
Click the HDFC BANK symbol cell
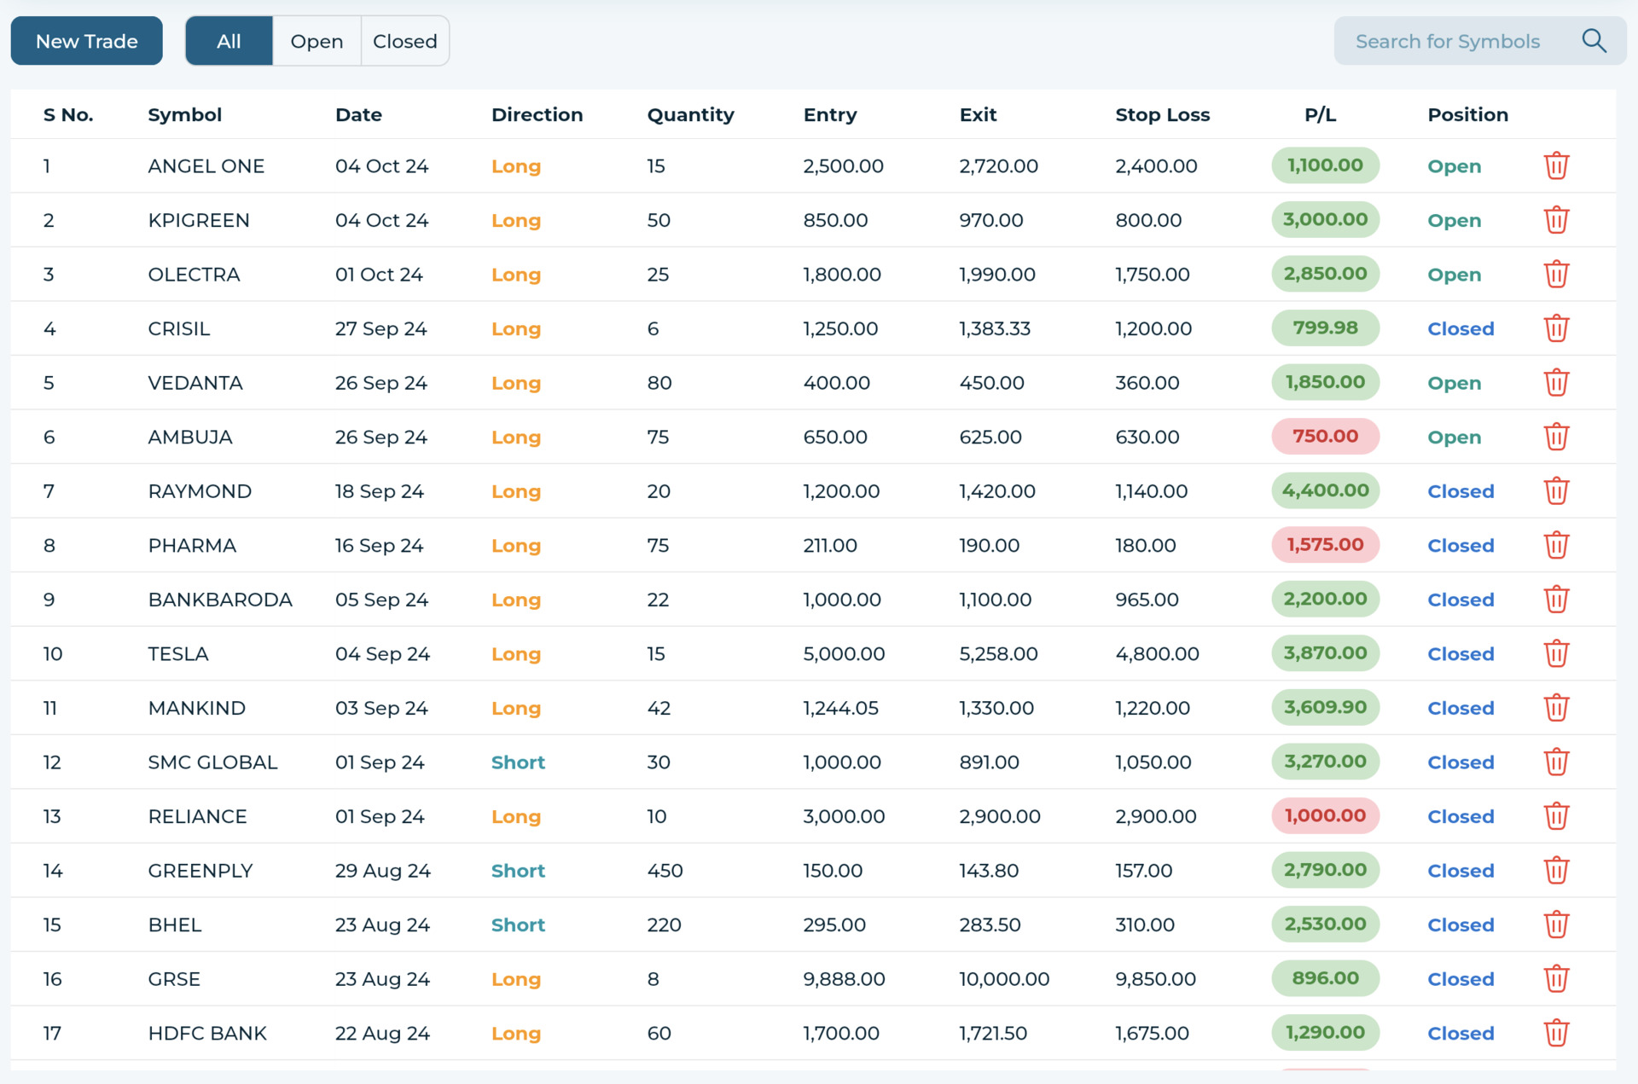[x=207, y=1033]
